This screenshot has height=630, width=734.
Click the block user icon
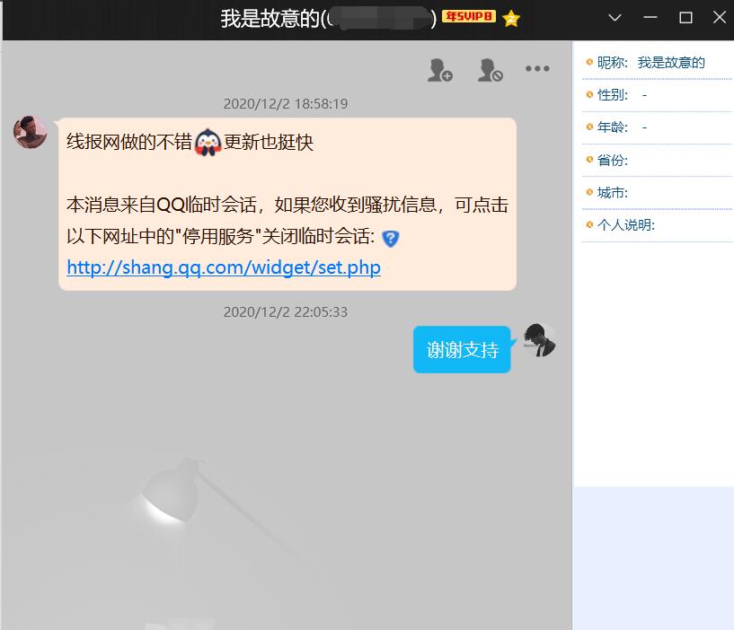[490, 68]
